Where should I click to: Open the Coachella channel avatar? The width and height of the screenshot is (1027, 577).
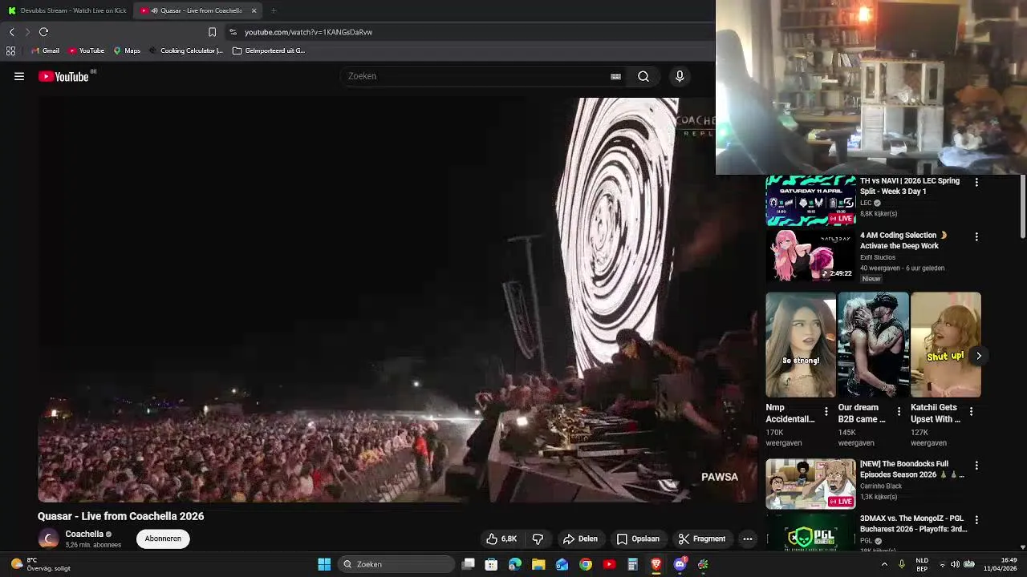pyautogui.click(x=49, y=539)
